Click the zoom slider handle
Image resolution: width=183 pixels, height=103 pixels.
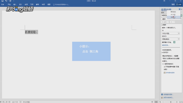click(171, 102)
